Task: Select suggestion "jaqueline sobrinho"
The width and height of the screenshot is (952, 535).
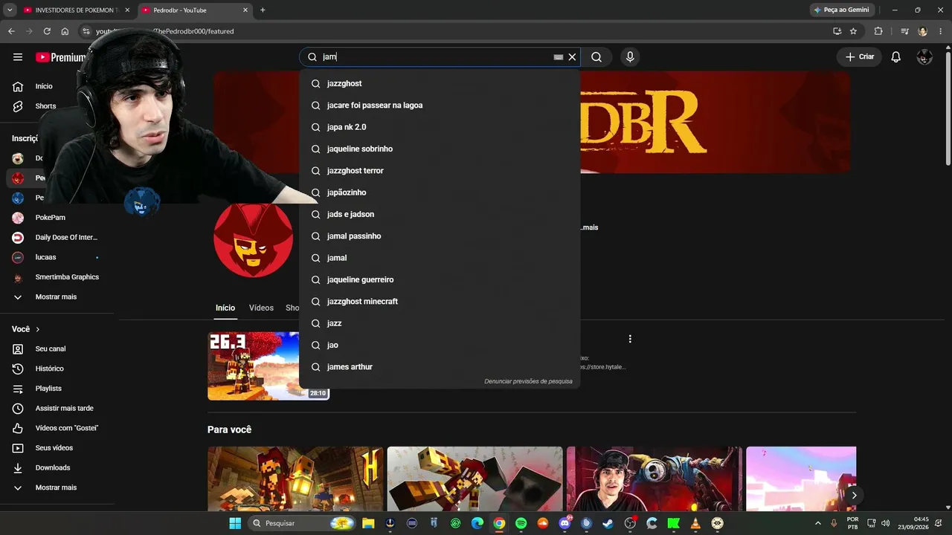Action: tap(440, 149)
